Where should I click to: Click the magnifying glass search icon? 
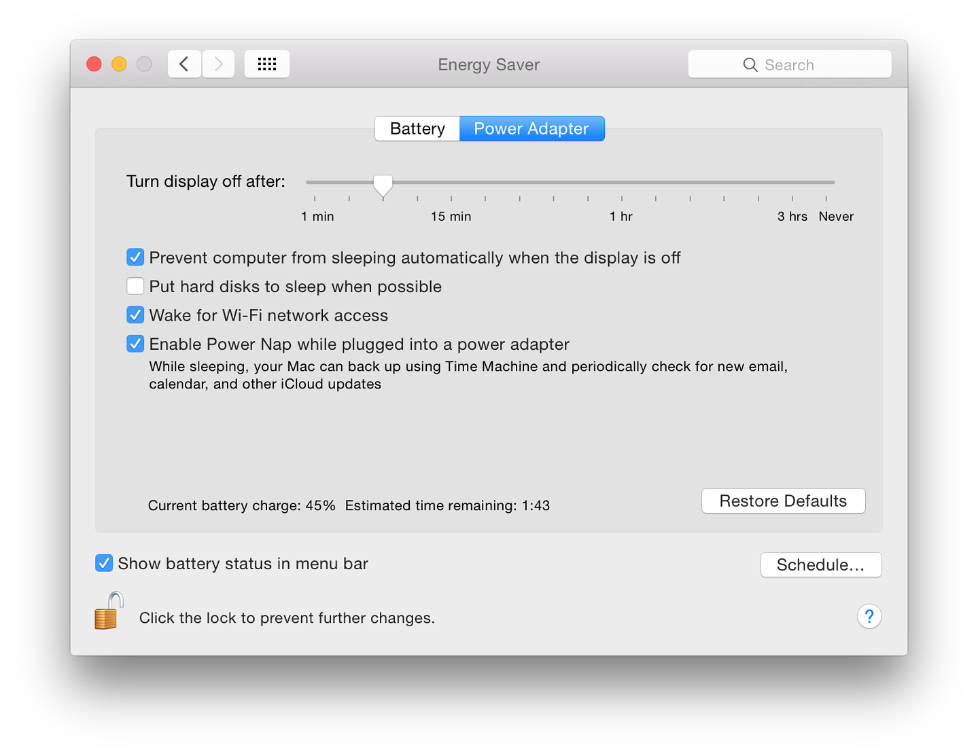click(x=750, y=65)
